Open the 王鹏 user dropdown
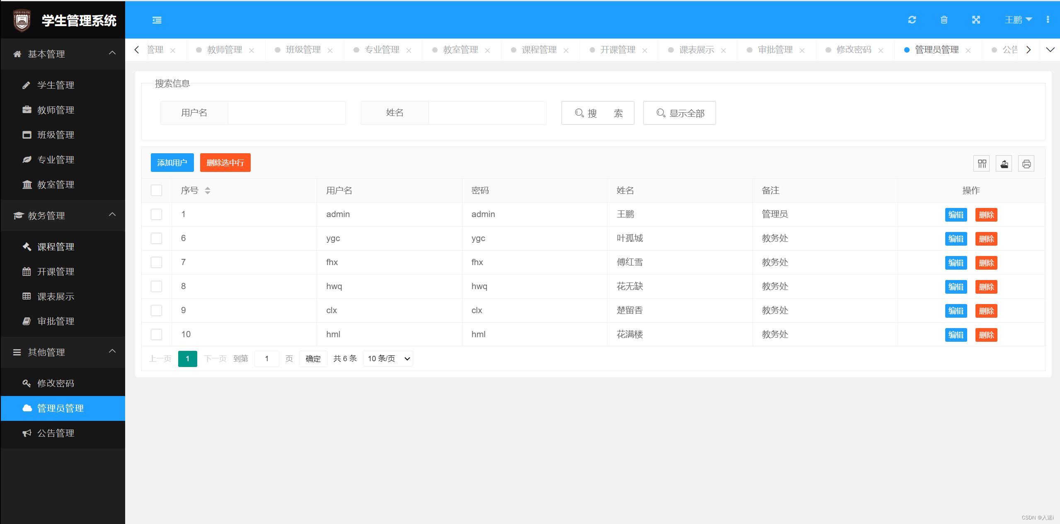Viewport: 1060px width, 524px height. (1018, 20)
